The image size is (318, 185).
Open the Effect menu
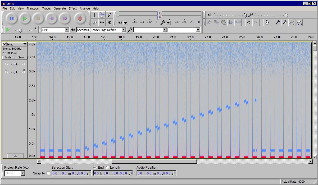73,8
